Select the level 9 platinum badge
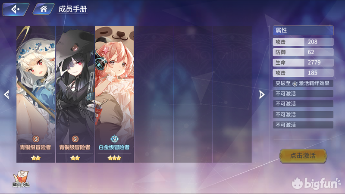Screen dimensions: 345x194 [114, 139]
